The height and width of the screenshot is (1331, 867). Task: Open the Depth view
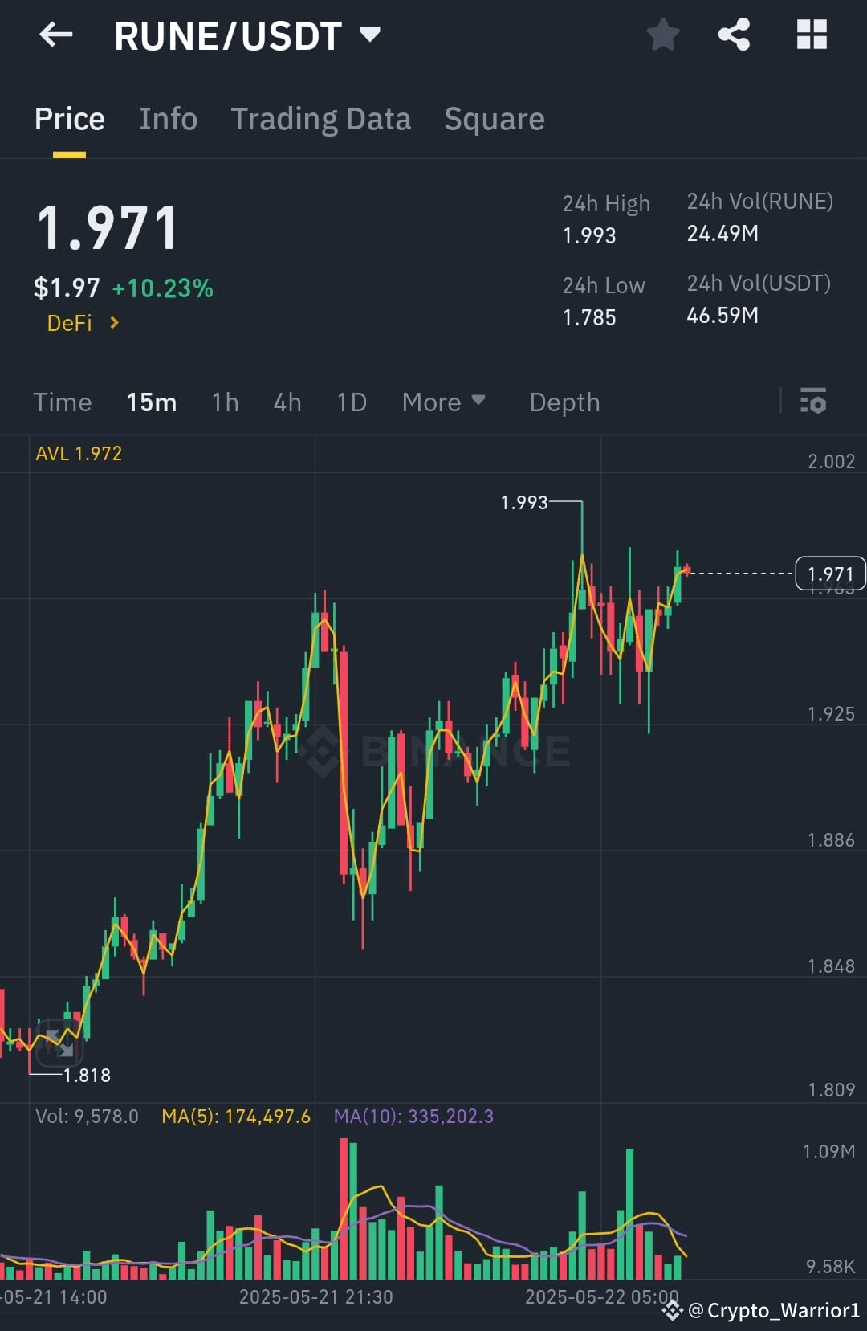coord(564,402)
